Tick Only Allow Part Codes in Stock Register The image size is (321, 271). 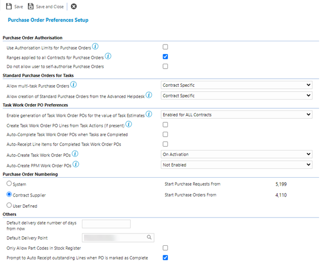coord(165,248)
